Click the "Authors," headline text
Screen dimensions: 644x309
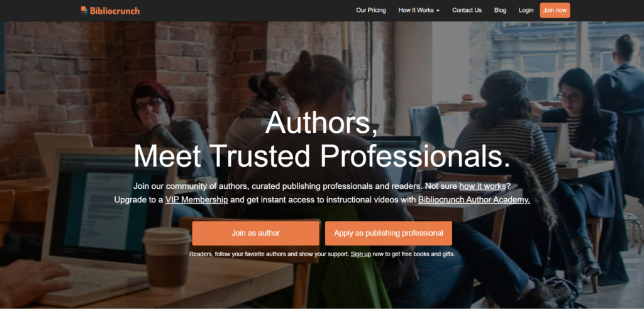(321, 123)
